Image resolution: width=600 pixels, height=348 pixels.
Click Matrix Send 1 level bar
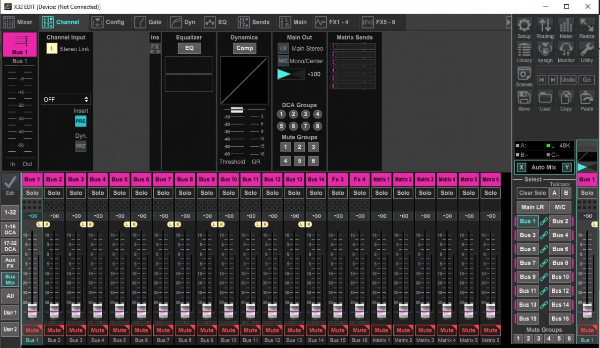click(356, 46)
